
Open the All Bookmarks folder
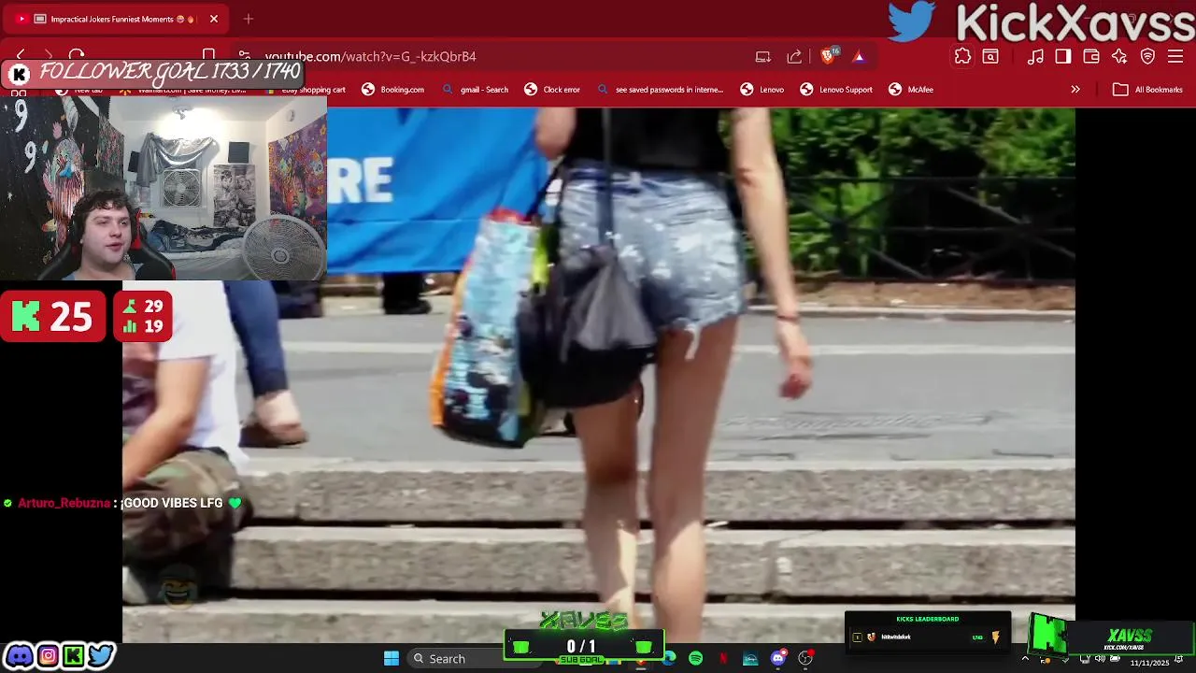tap(1148, 90)
